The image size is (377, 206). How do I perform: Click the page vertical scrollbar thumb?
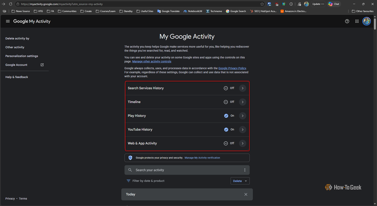click(375, 24)
